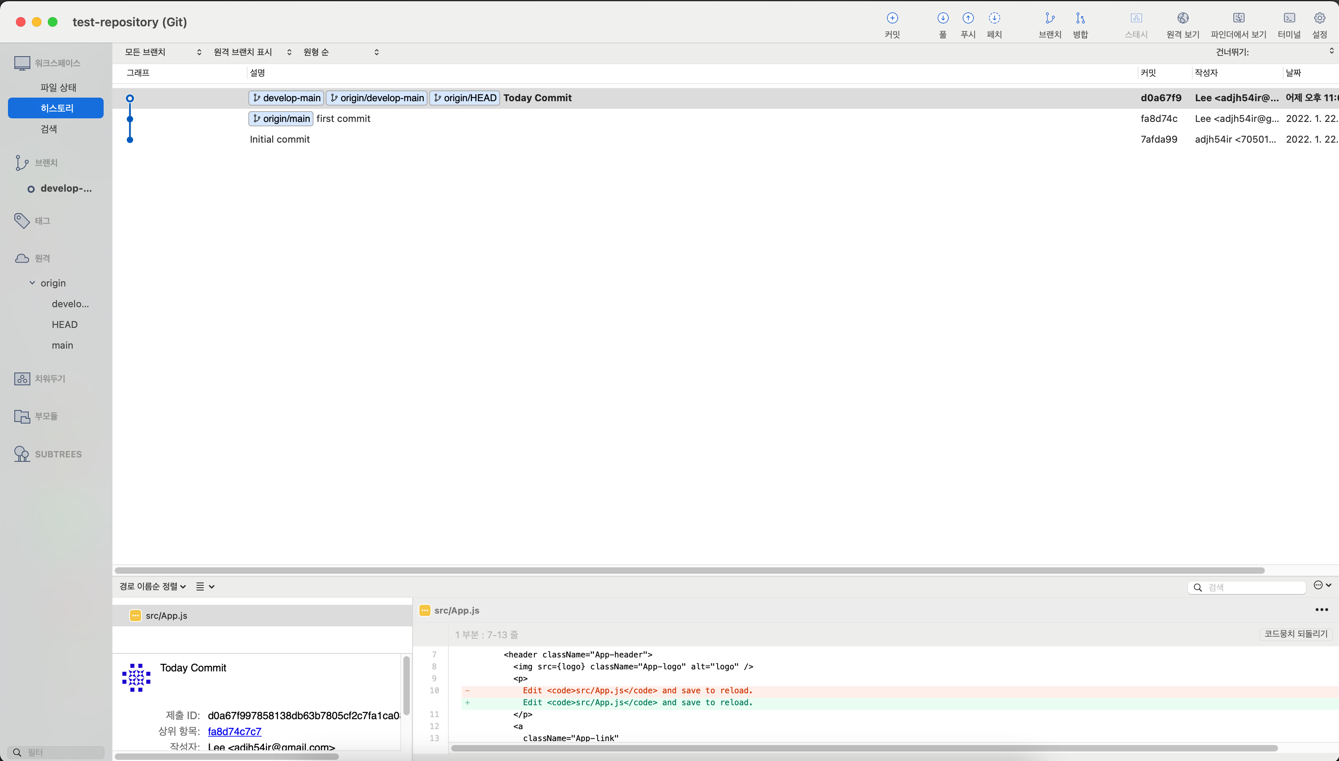The width and height of the screenshot is (1339, 761).
Task: Click the Merge (병합) toolbar icon
Action: pyautogui.click(x=1080, y=19)
